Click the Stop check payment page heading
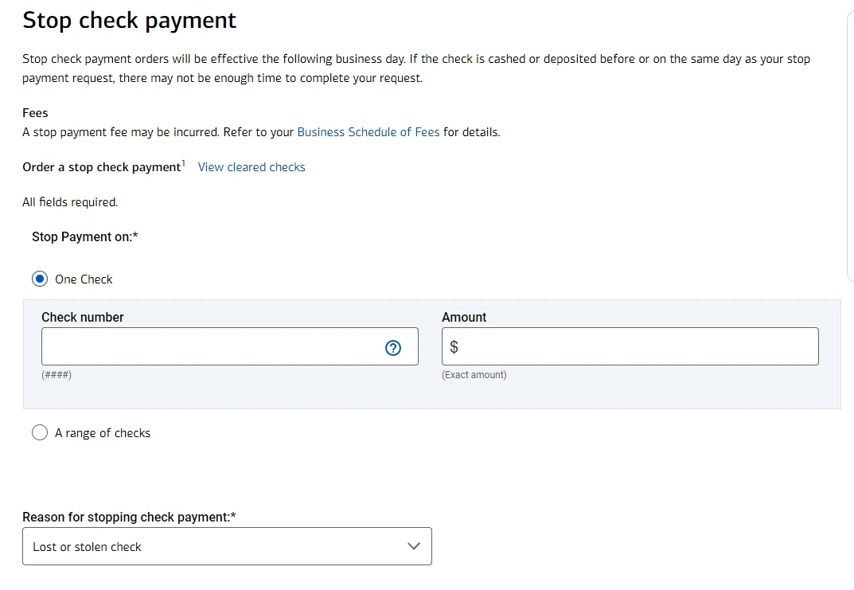Image resolution: width=854 pixels, height=590 pixels. coord(130,21)
